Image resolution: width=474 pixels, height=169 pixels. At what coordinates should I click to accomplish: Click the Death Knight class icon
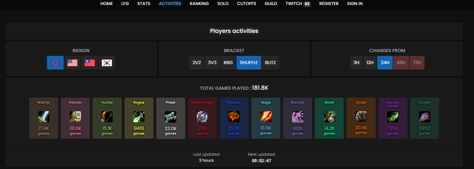(202, 117)
